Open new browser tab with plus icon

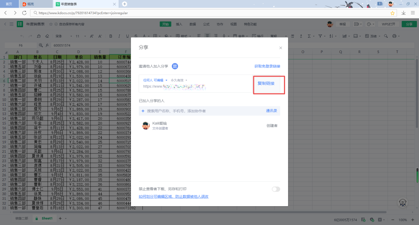[x=125, y=4]
